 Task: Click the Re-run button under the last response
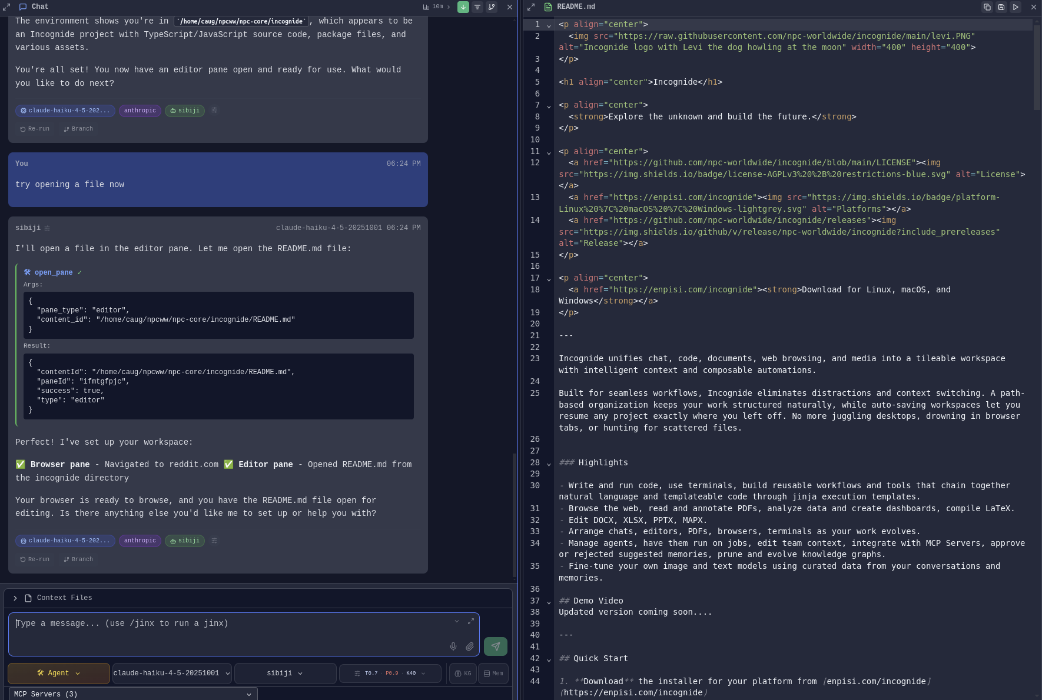click(x=34, y=559)
